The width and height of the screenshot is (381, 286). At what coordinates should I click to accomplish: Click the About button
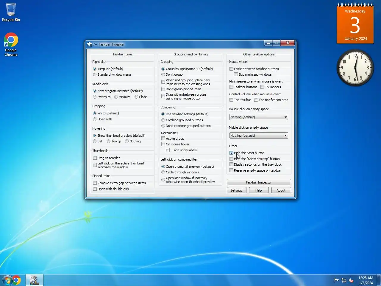tap(281, 190)
